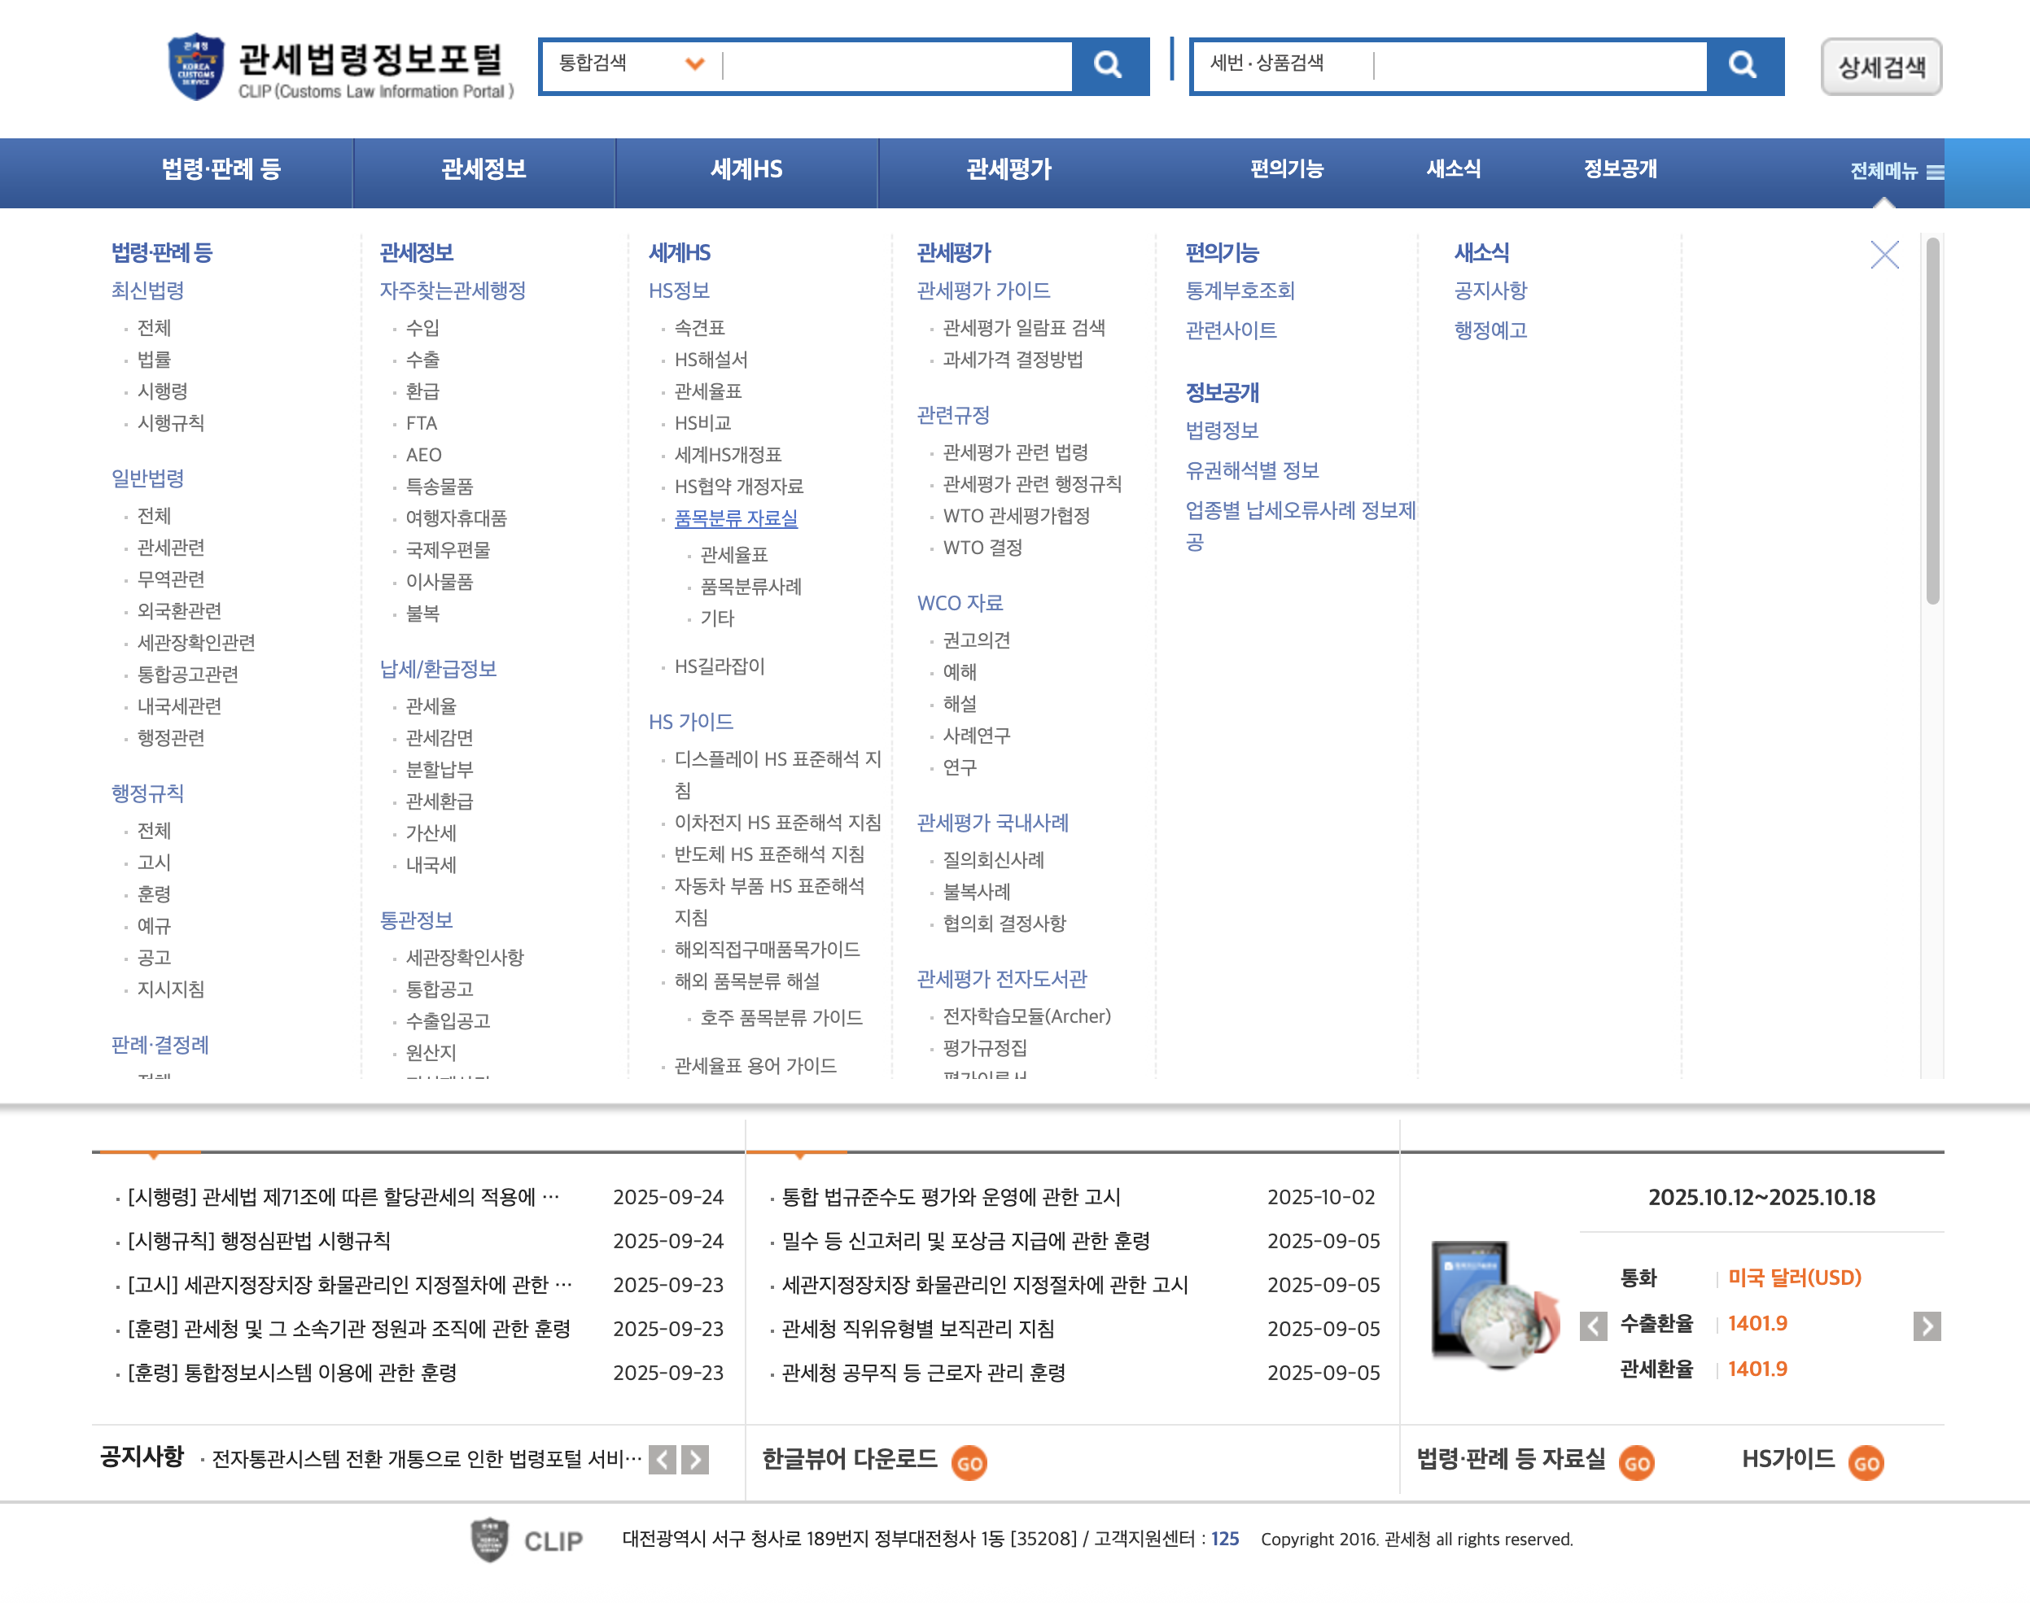Open the 품목분류 자료실 link
Viewport: 2030px width, 1603px height.
pyautogui.click(x=735, y=518)
